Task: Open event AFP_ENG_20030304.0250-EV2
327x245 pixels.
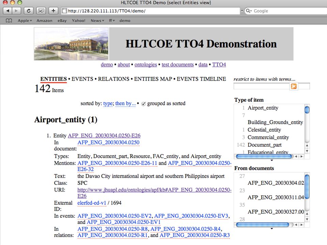Action: click(114, 216)
